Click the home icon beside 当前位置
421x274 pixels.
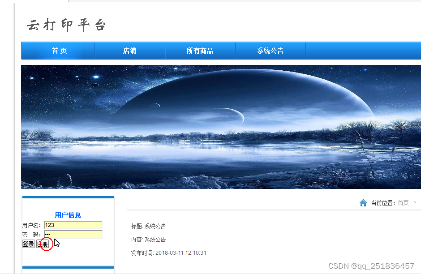pos(363,203)
